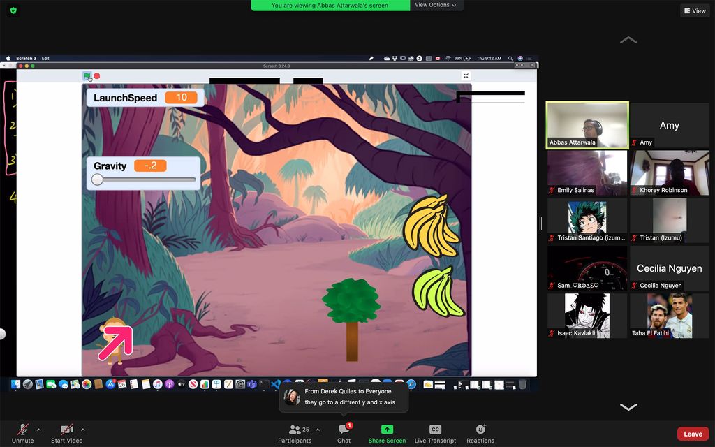Click the Wi-Fi icon in the shared menu bar
Image resolution: width=715 pixels, height=447 pixels.
point(448,59)
